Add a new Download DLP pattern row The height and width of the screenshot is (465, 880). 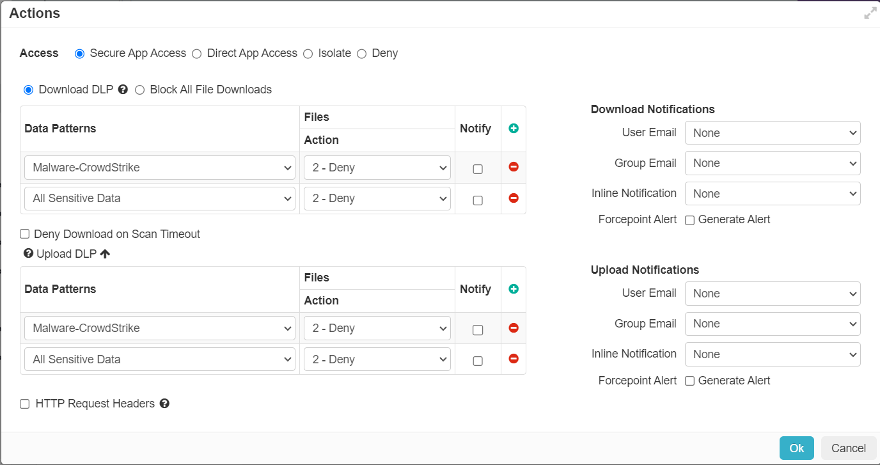[x=513, y=129]
